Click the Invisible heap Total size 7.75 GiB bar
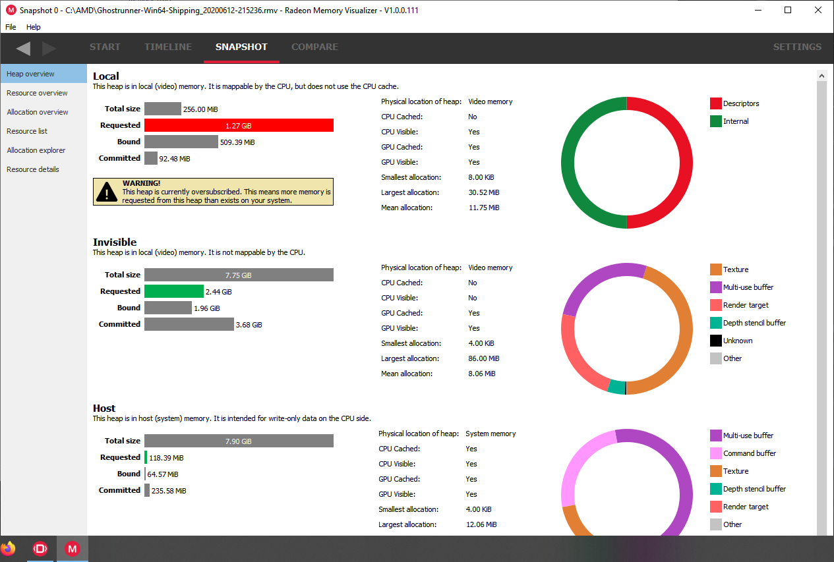834x562 pixels. point(239,275)
